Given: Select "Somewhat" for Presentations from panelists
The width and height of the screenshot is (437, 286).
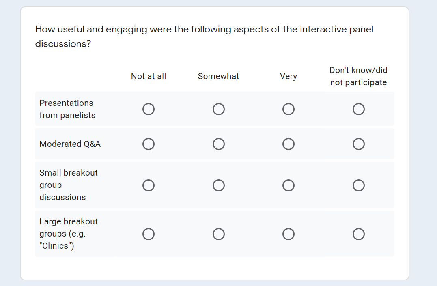Looking at the screenshot, I should point(219,109).
